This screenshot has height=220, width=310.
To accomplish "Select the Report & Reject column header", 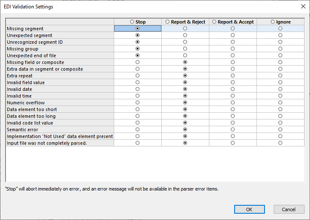I will click(x=168, y=22).
